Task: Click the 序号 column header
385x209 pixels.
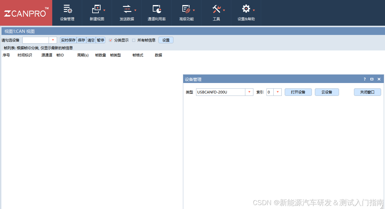Action: click(6, 55)
